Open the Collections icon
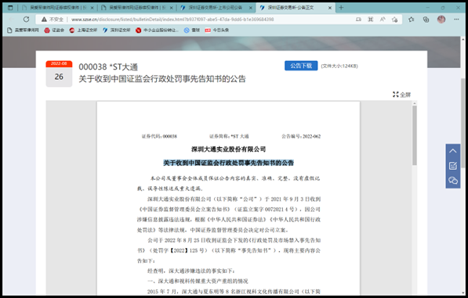Screen dimensions: 468x298 pos(426,20)
